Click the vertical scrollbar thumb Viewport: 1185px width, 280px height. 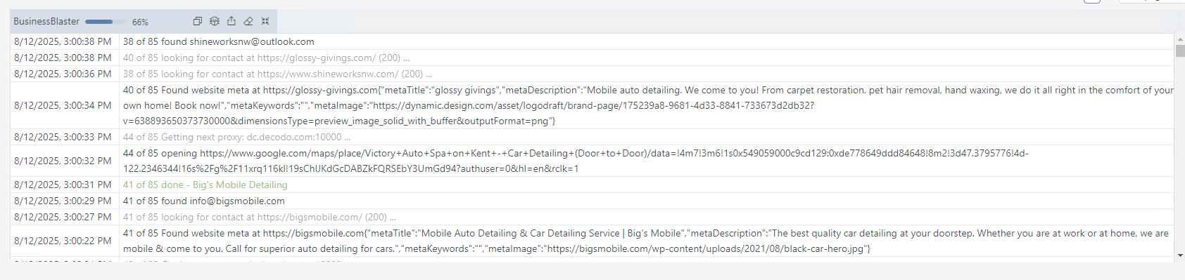[x=1180, y=51]
